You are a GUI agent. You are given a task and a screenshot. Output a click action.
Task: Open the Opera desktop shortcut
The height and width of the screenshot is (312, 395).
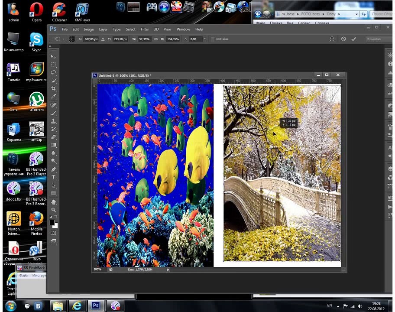click(36, 12)
